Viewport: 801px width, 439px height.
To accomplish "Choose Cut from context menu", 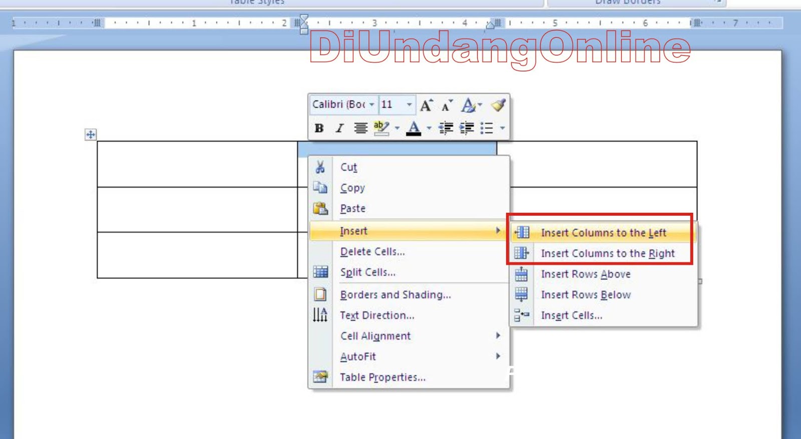I will pyautogui.click(x=410, y=167).
